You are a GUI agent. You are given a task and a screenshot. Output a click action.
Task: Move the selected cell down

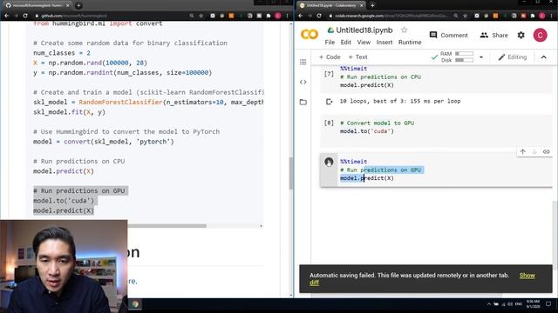(534, 152)
